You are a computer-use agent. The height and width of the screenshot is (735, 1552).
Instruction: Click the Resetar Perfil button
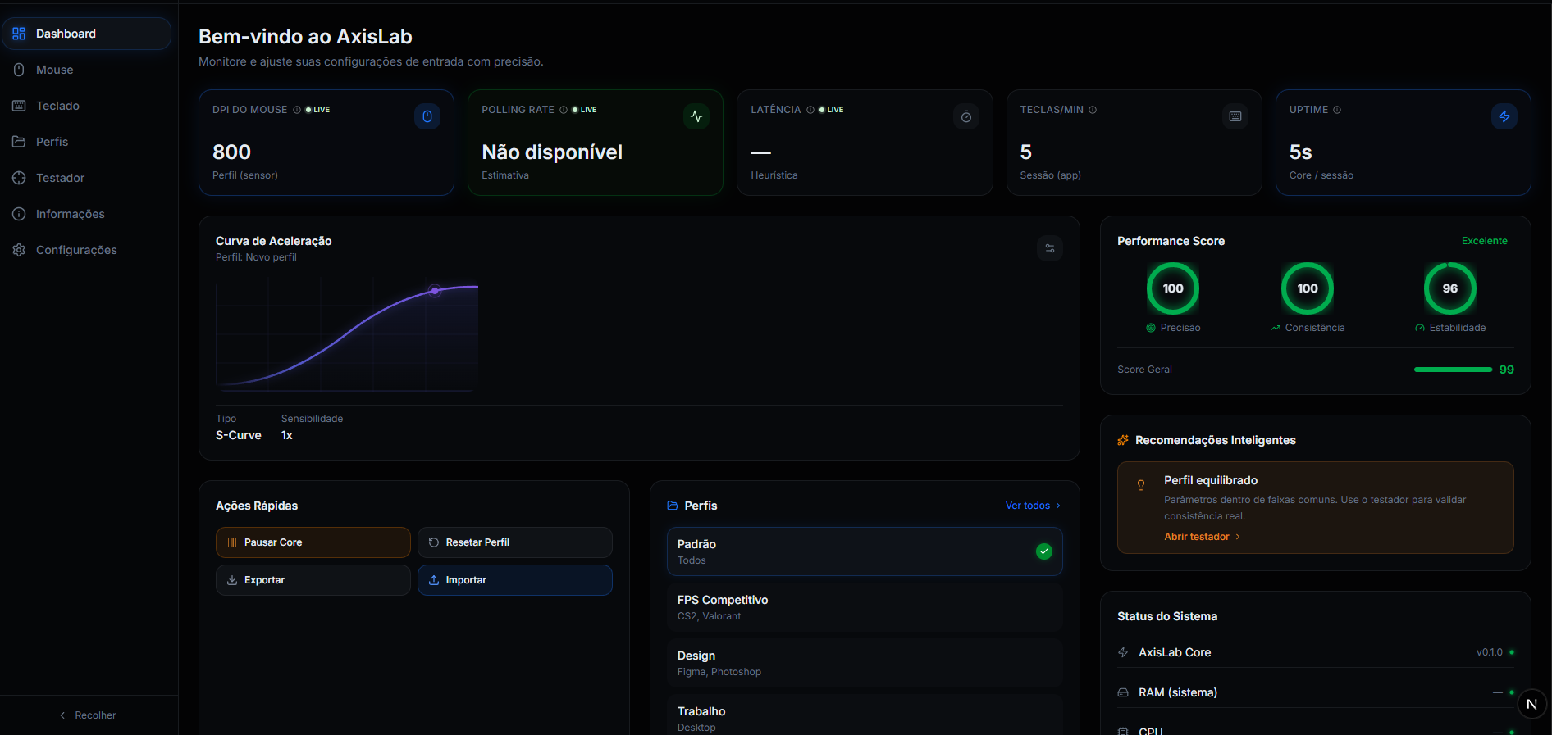pos(515,542)
